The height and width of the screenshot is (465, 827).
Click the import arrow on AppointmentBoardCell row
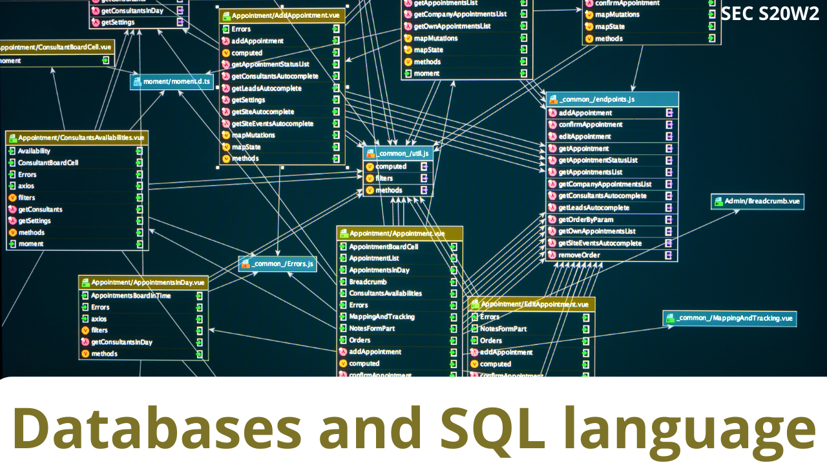[454, 247]
